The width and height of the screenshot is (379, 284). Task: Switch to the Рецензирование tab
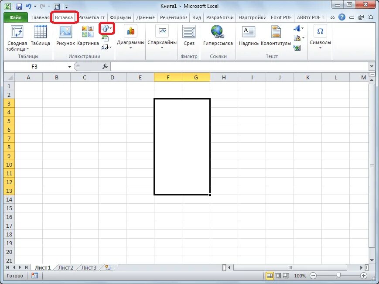(174, 17)
